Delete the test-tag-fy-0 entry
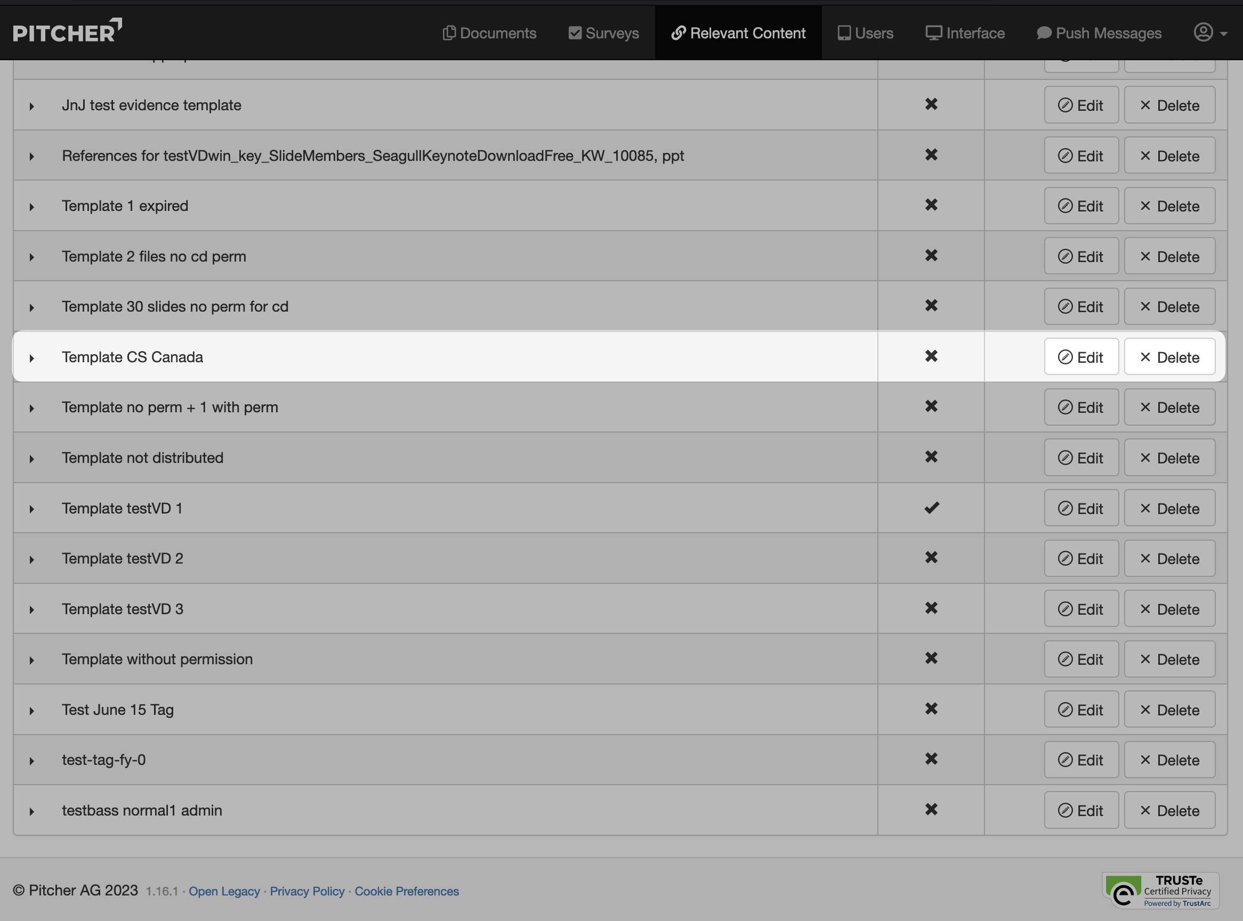This screenshot has width=1243, height=921. (x=1169, y=760)
